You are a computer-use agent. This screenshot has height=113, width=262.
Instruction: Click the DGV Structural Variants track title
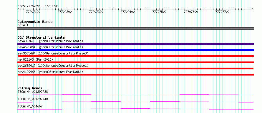(x=41, y=37)
